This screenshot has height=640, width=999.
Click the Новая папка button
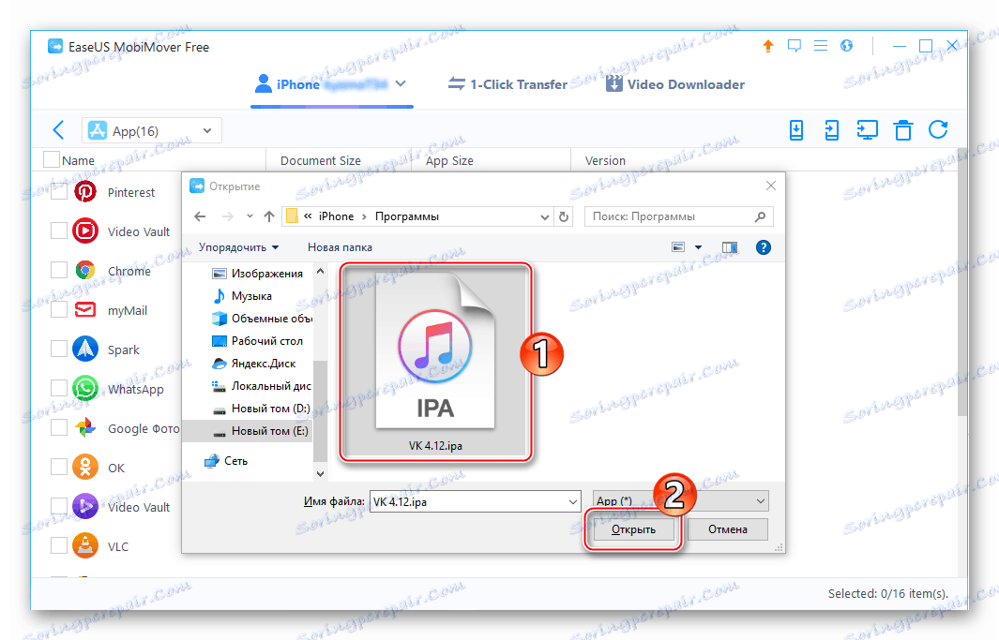pos(340,246)
